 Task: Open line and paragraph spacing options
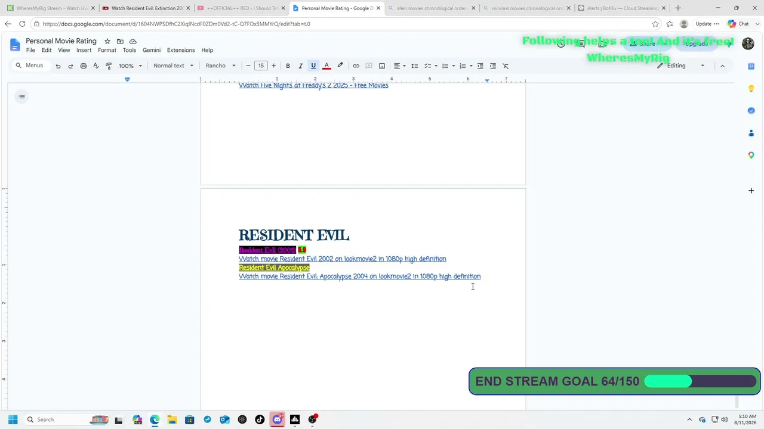[x=415, y=66]
